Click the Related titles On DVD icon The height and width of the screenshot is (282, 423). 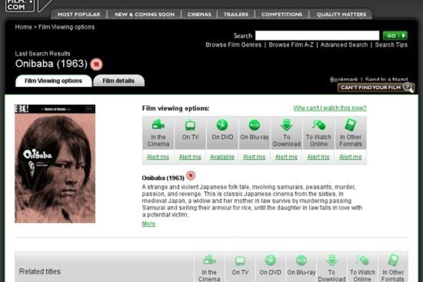pyautogui.click(x=270, y=260)
